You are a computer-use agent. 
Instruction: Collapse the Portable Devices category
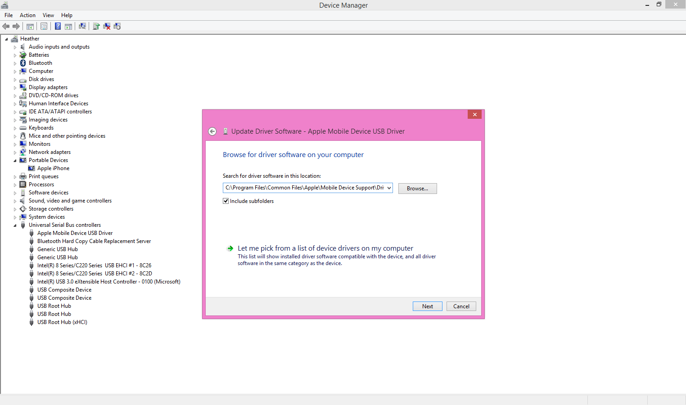click(x=15, y=161)
